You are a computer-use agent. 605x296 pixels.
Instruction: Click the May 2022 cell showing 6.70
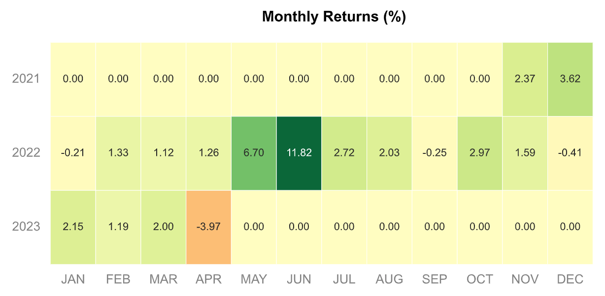pyautogui.click(x=254, y=153)
